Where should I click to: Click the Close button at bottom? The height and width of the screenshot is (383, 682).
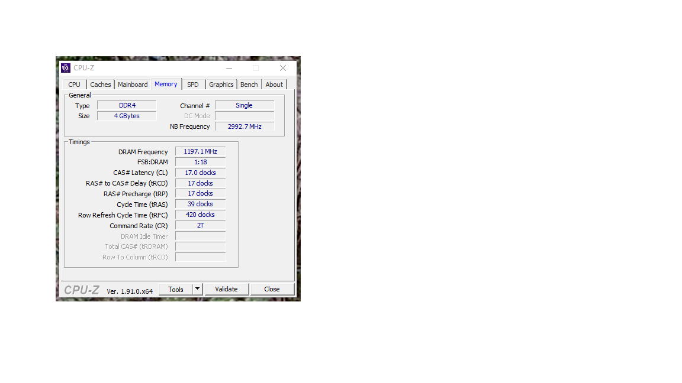272,289
